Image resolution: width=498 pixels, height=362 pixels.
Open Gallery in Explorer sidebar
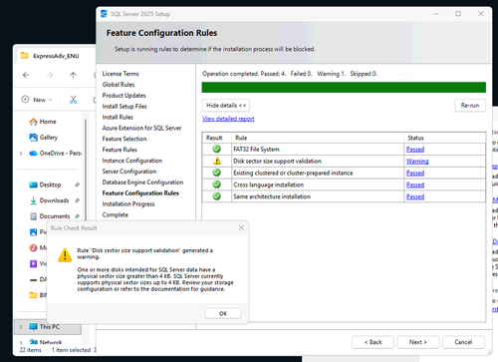tap(44, 138)
